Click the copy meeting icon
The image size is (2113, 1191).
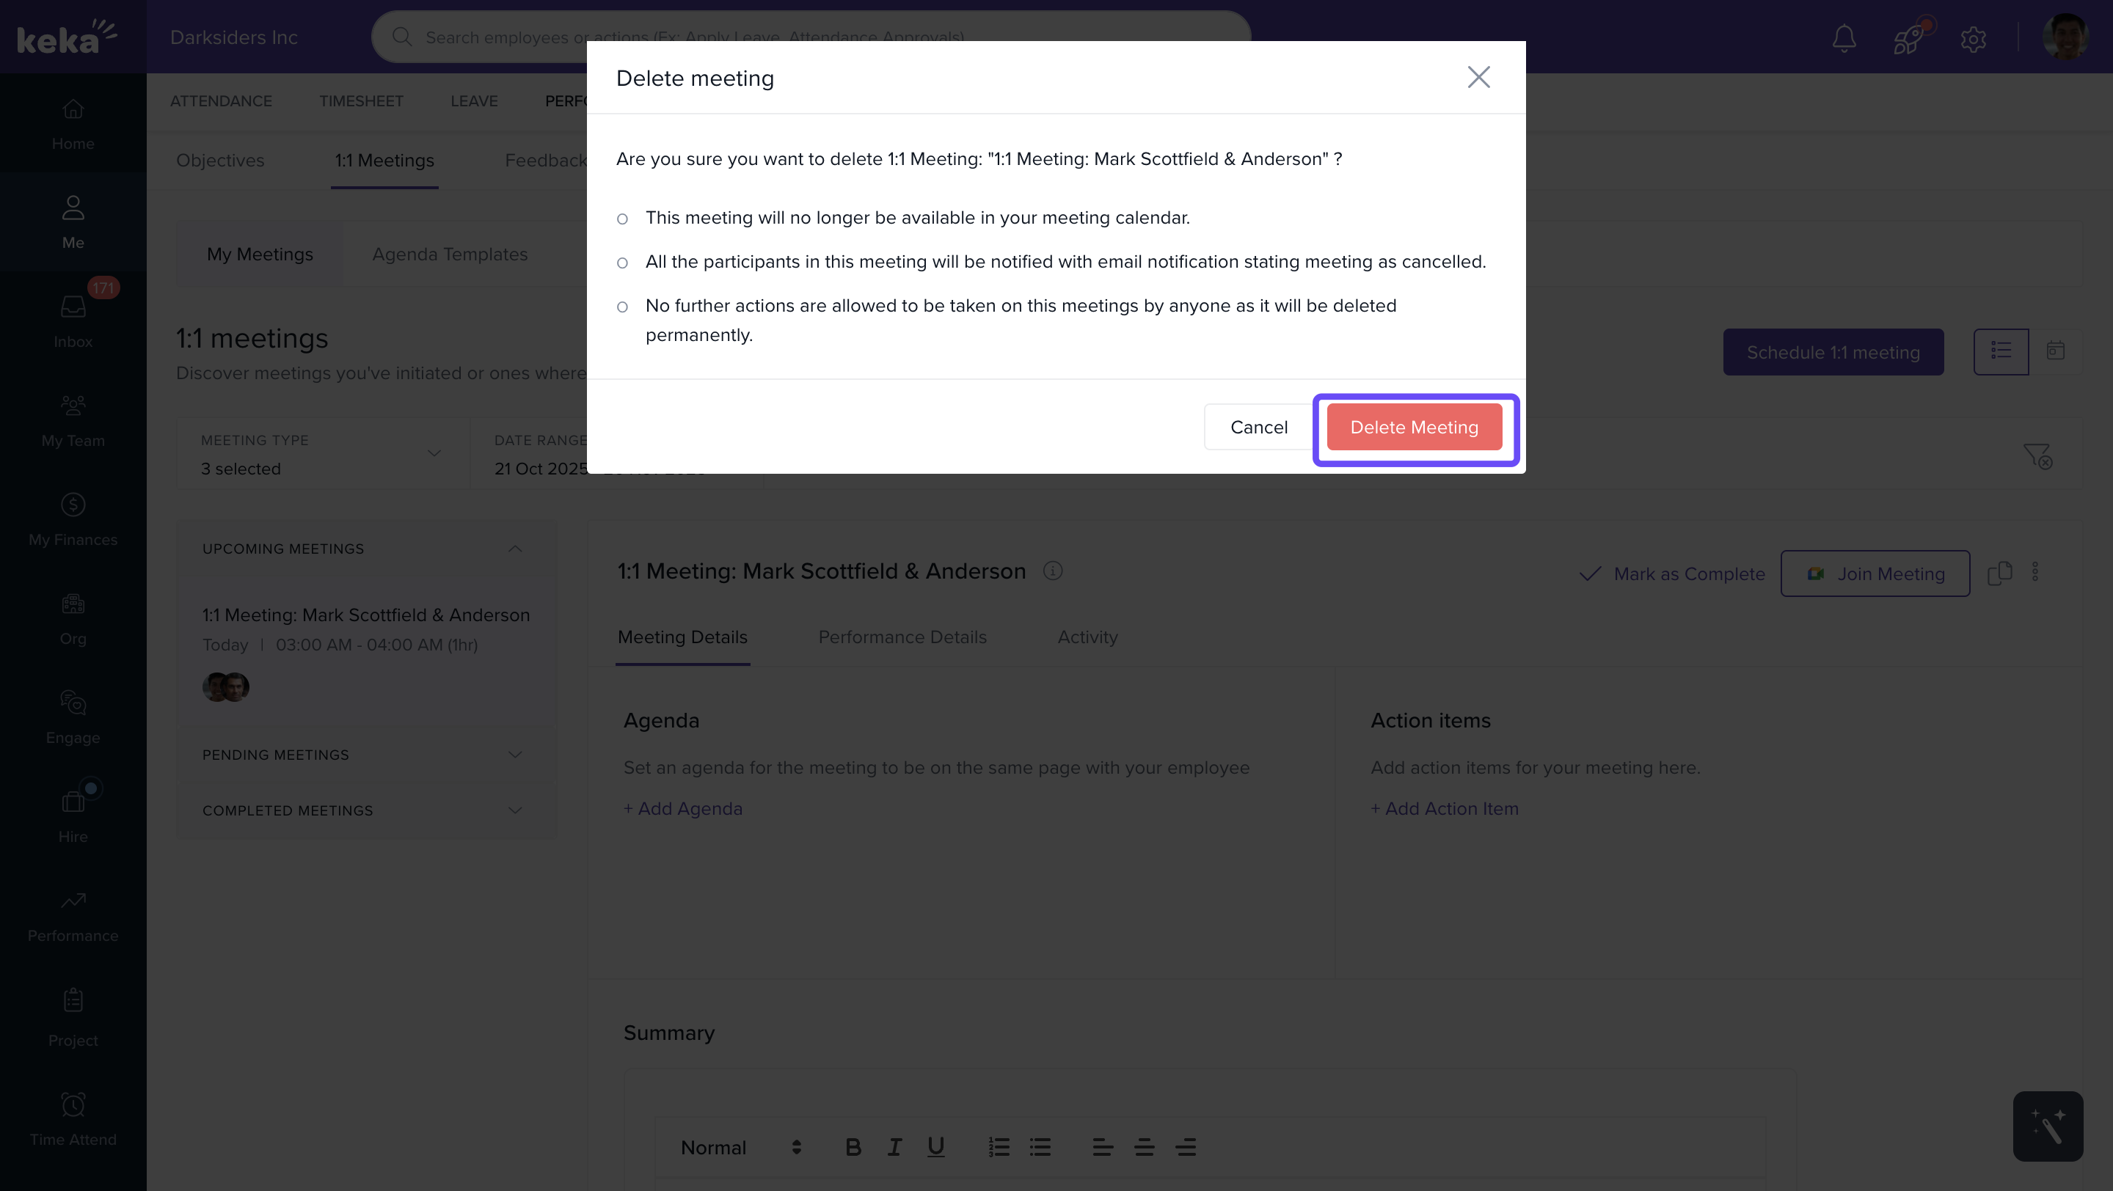pyautogui.click(x=2000, y=573)
